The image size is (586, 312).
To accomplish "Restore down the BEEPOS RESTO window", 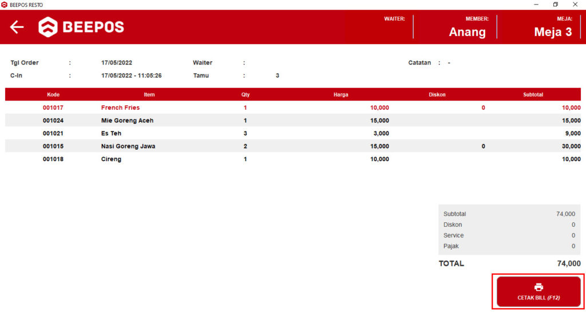I will [556, 5].
